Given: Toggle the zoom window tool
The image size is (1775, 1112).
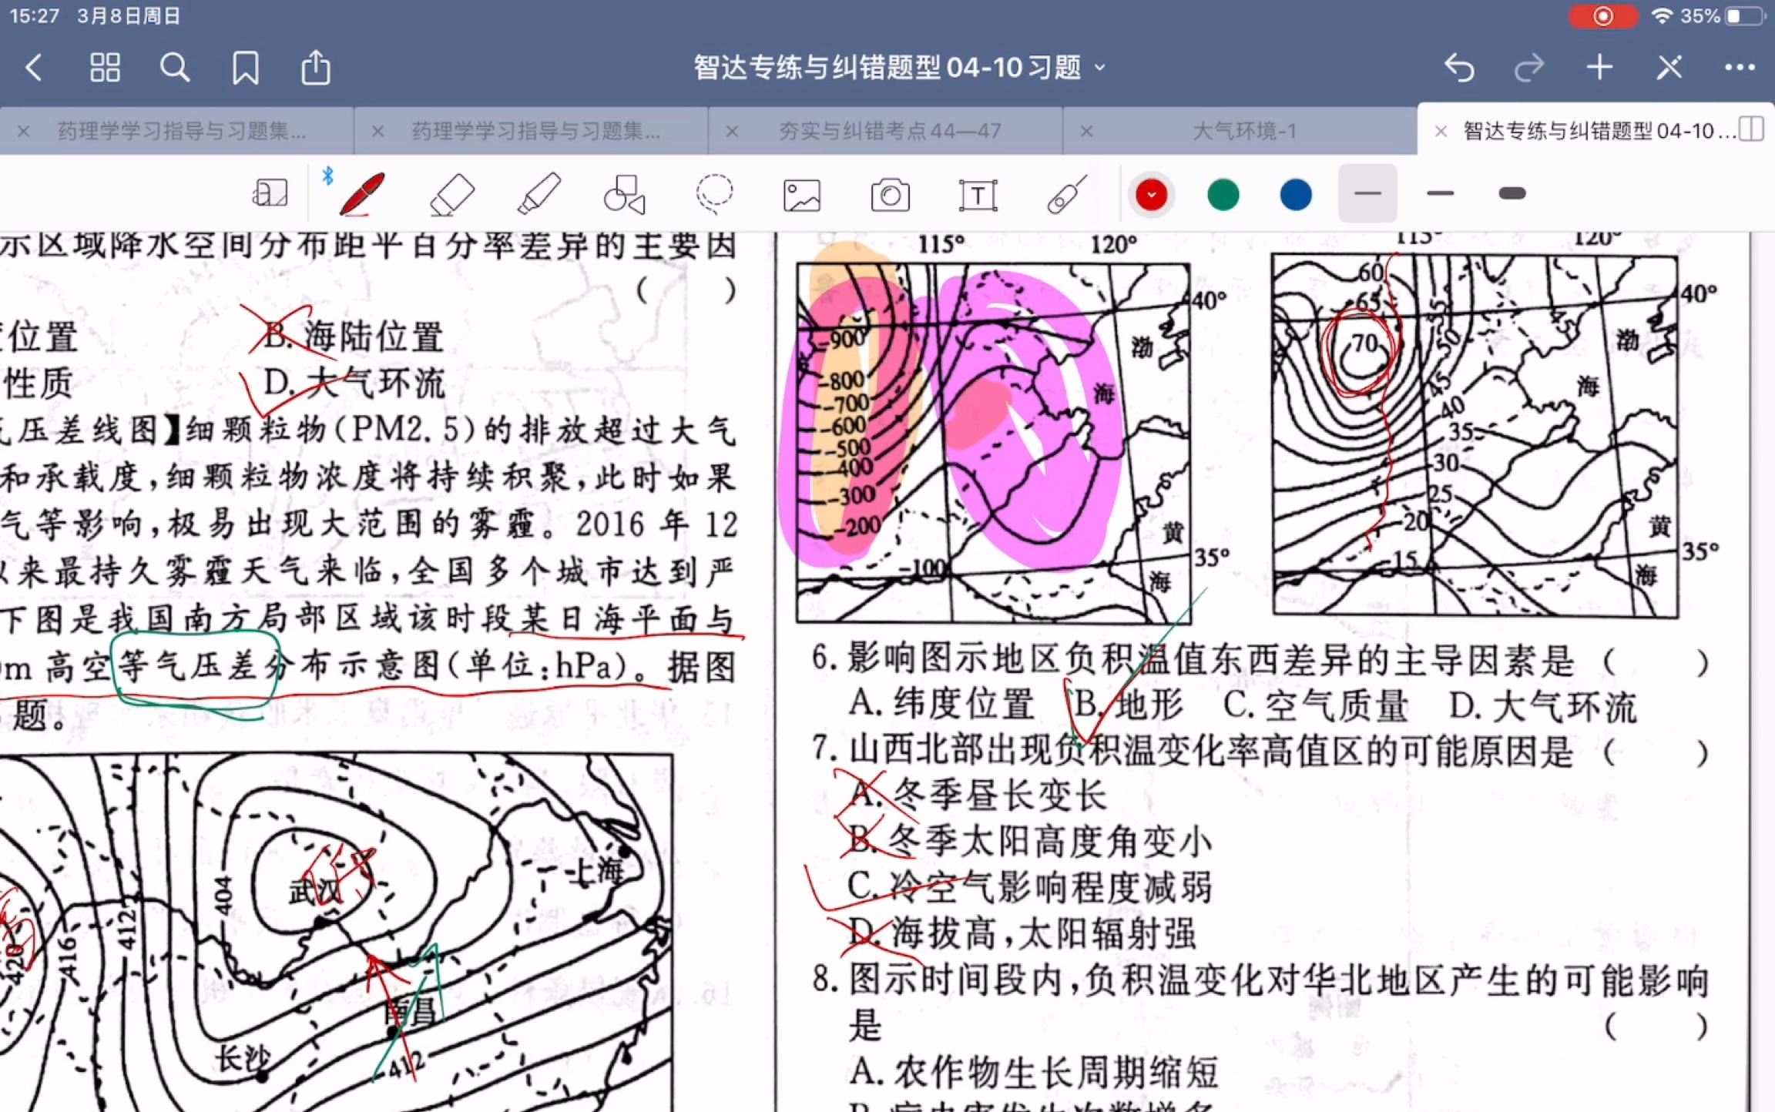Looking at the screenshot, I should pyautogui.click(x=270, y=193).
